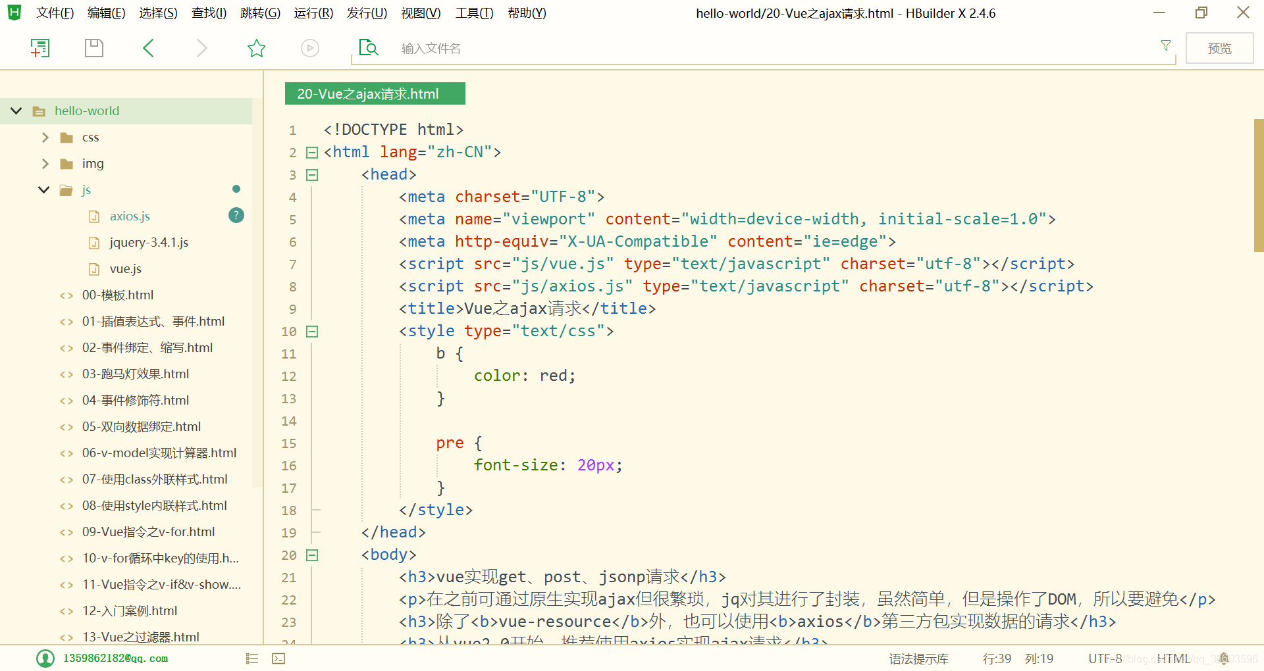Open the 11-Vue指令之v-if&v-show file
This screenshot has width=1264, height=671.
pyautogui.click(x=162, y=585)
